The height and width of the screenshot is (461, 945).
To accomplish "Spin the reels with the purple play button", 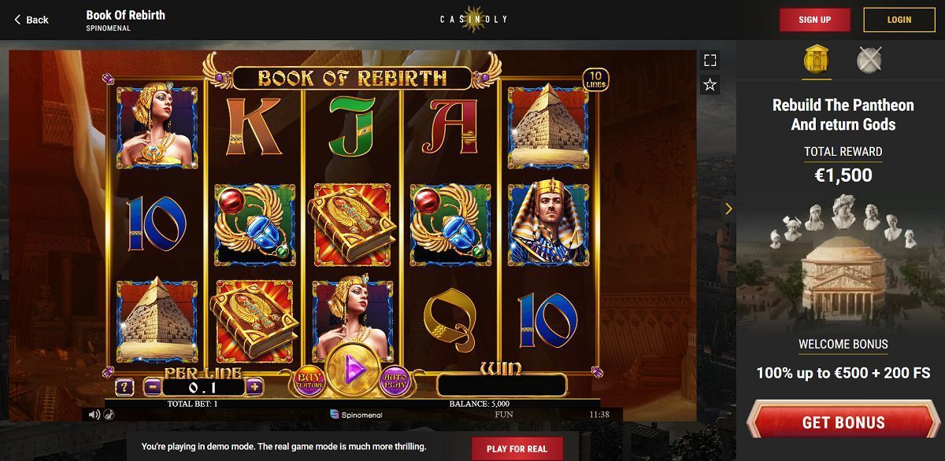I will pyautogui.click(x=352, y=369).
